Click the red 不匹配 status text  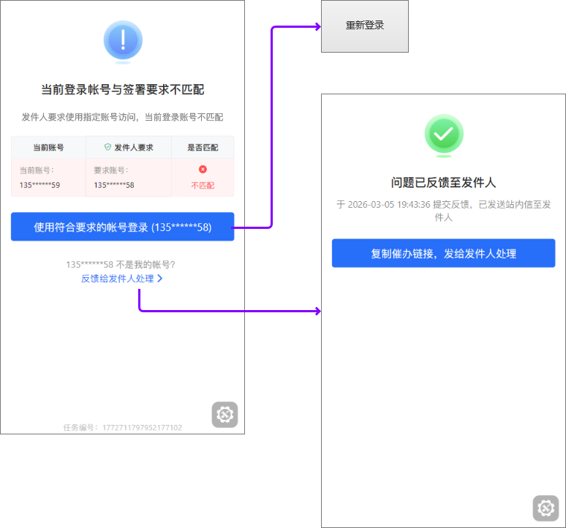tap(203, 185)
